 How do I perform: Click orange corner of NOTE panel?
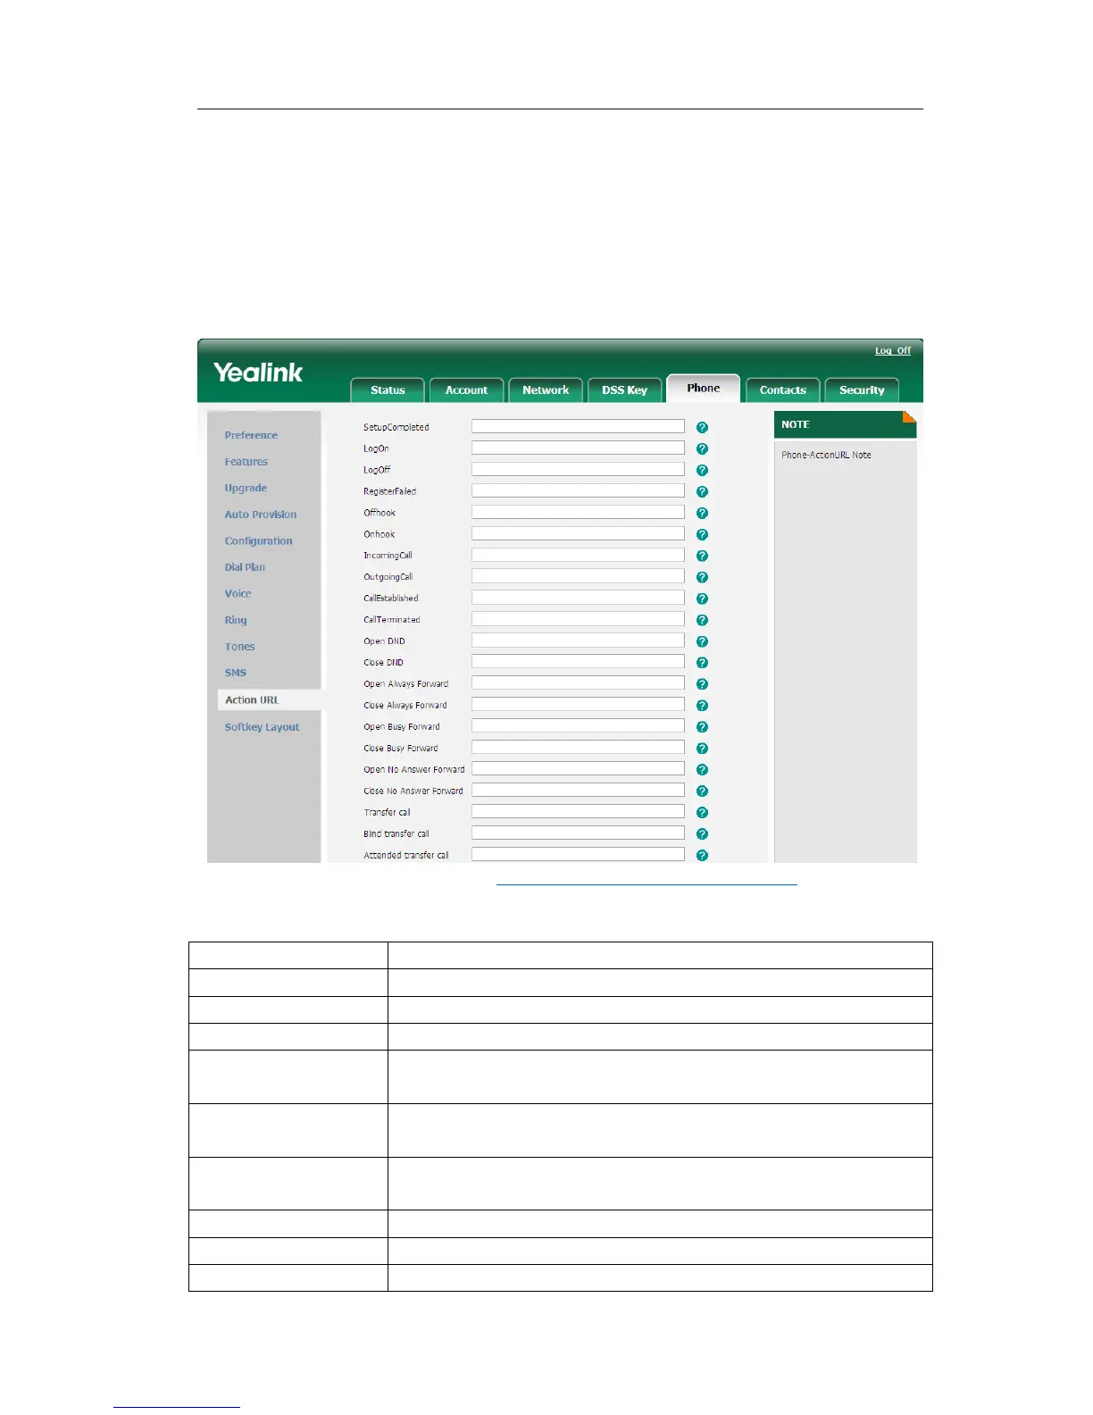click(910, 416)
